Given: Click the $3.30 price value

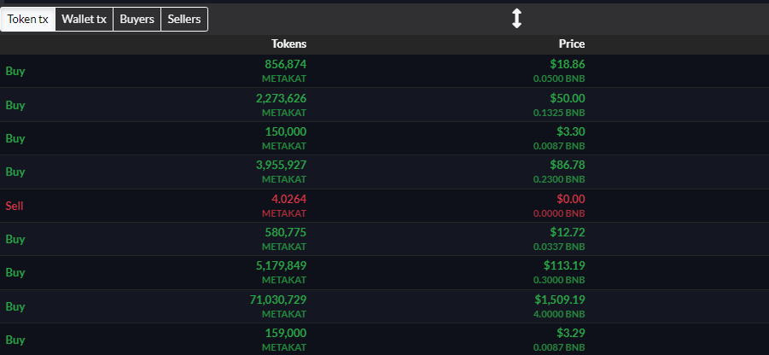Looking at the screenshot, I should (x=571, y=131).
